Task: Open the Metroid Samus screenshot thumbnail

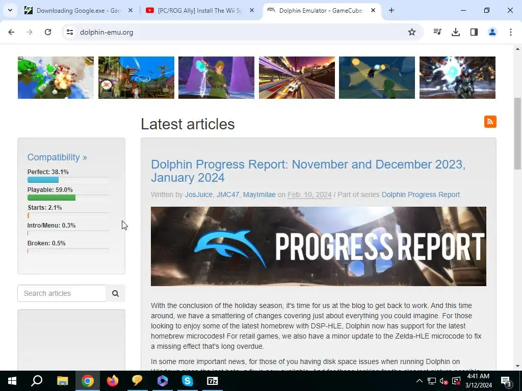Action: tap(457, 77)
